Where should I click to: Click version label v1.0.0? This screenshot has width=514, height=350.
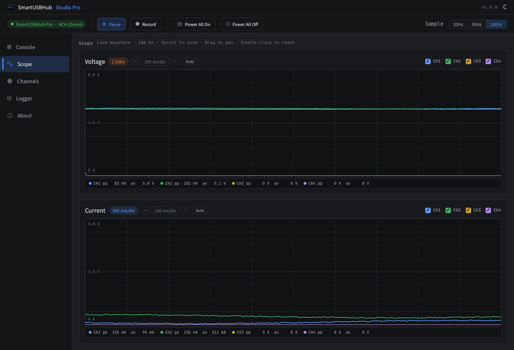489,7
